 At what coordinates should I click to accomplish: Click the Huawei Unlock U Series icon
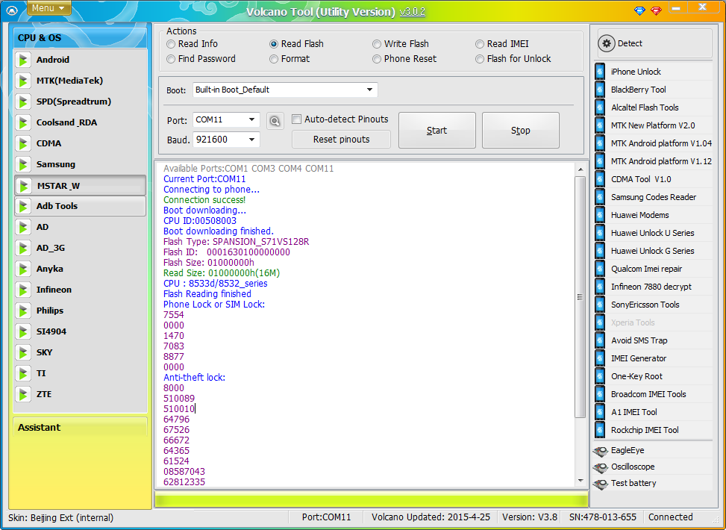600,233
